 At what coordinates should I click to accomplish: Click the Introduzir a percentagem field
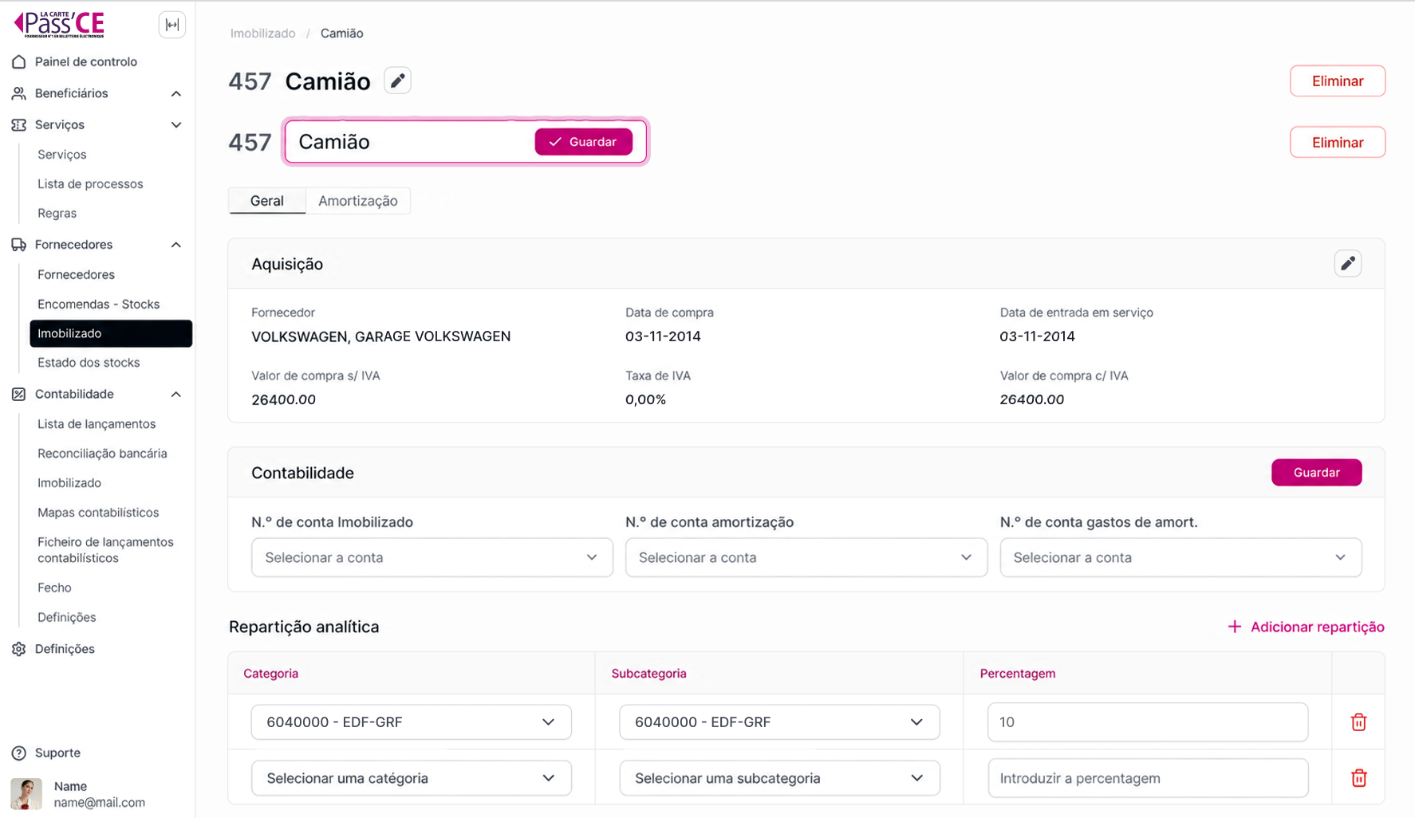pyautogui.click(x=1148, y=778)
